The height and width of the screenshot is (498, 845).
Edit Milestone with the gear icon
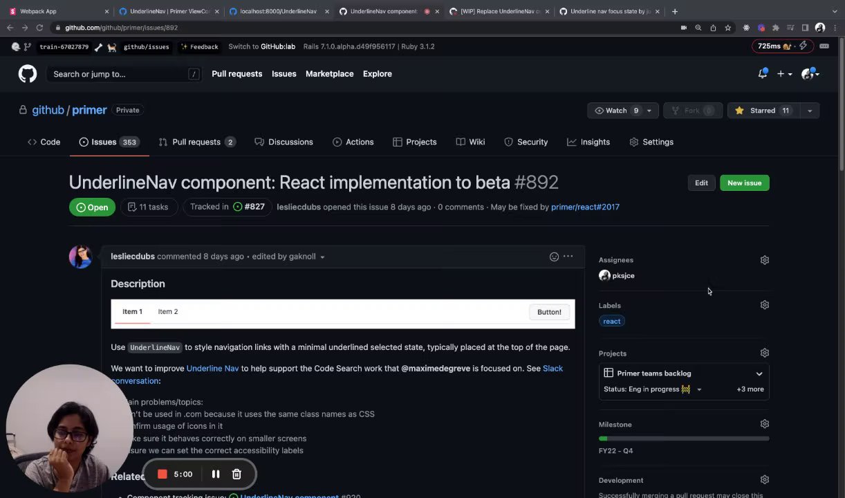click(x=764, y=424)
